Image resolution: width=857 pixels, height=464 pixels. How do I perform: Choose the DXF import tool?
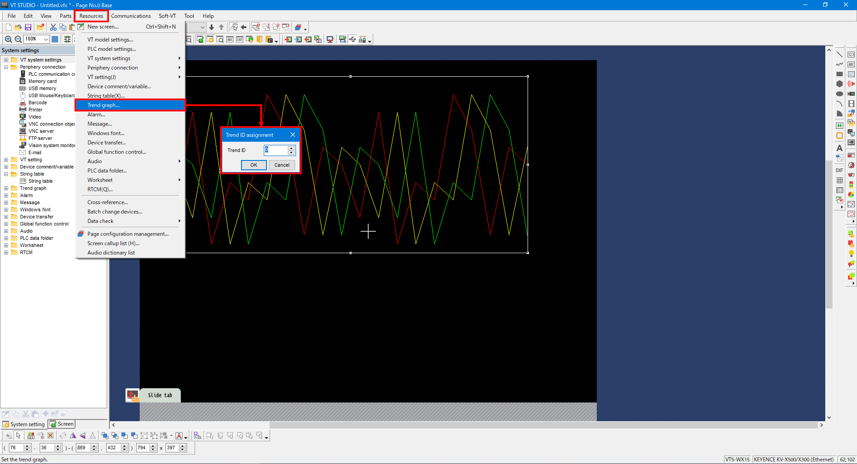pyautogui.click(x=840, y=170)
